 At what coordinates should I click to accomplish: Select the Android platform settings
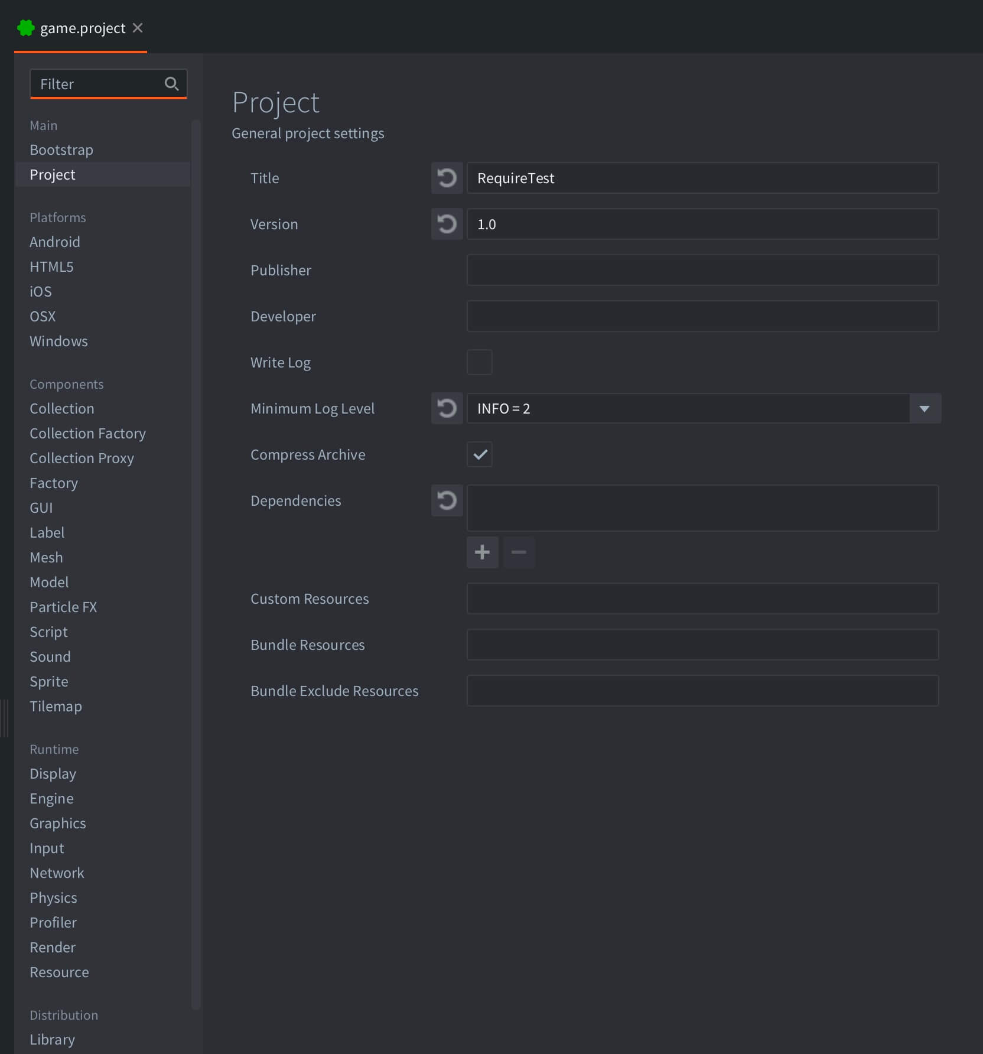(x=54, y=242)
